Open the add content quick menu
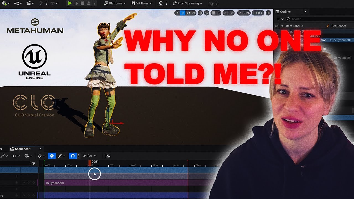The image size is (354, 199). 6,3
